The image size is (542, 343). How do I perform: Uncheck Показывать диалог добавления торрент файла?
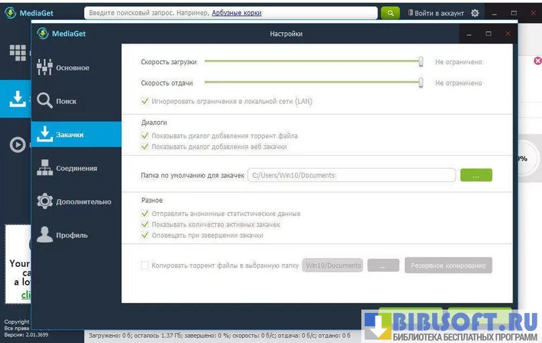tap(145, 136)
